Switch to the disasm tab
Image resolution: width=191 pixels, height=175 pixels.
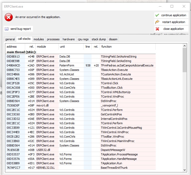[113, 39]
